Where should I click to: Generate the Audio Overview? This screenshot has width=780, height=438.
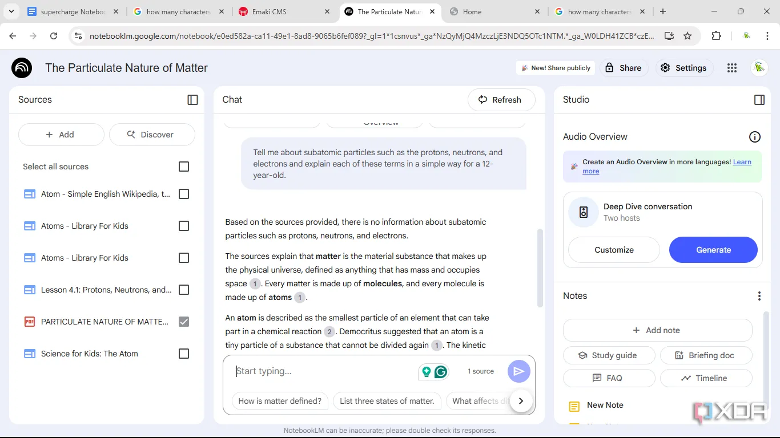713,250
